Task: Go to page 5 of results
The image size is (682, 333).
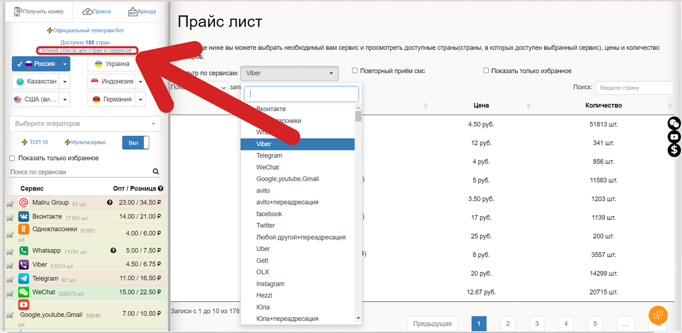Action: 595,323
